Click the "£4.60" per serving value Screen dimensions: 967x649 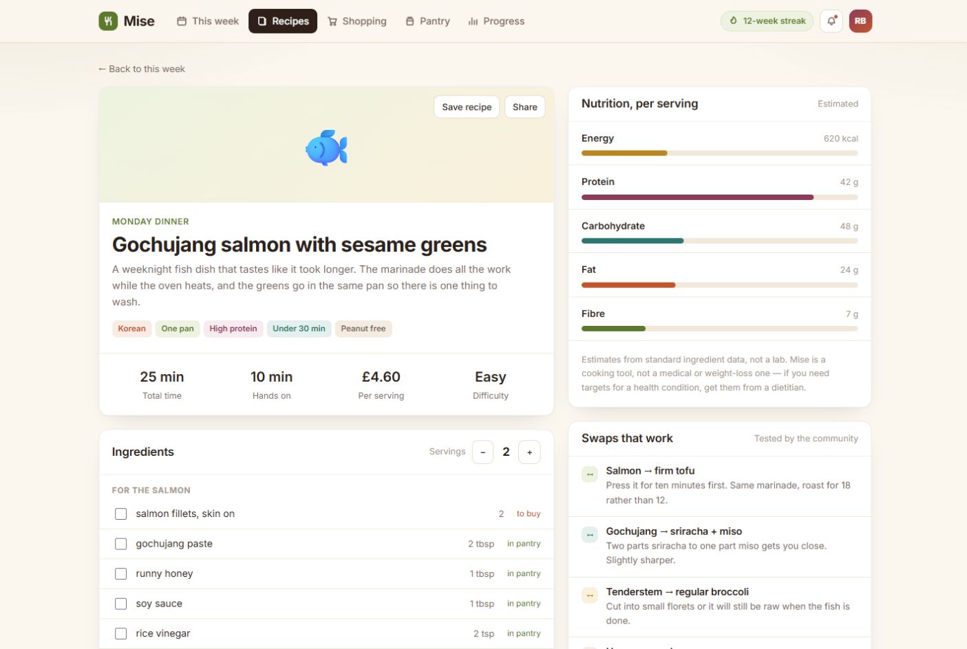(381, 377)
